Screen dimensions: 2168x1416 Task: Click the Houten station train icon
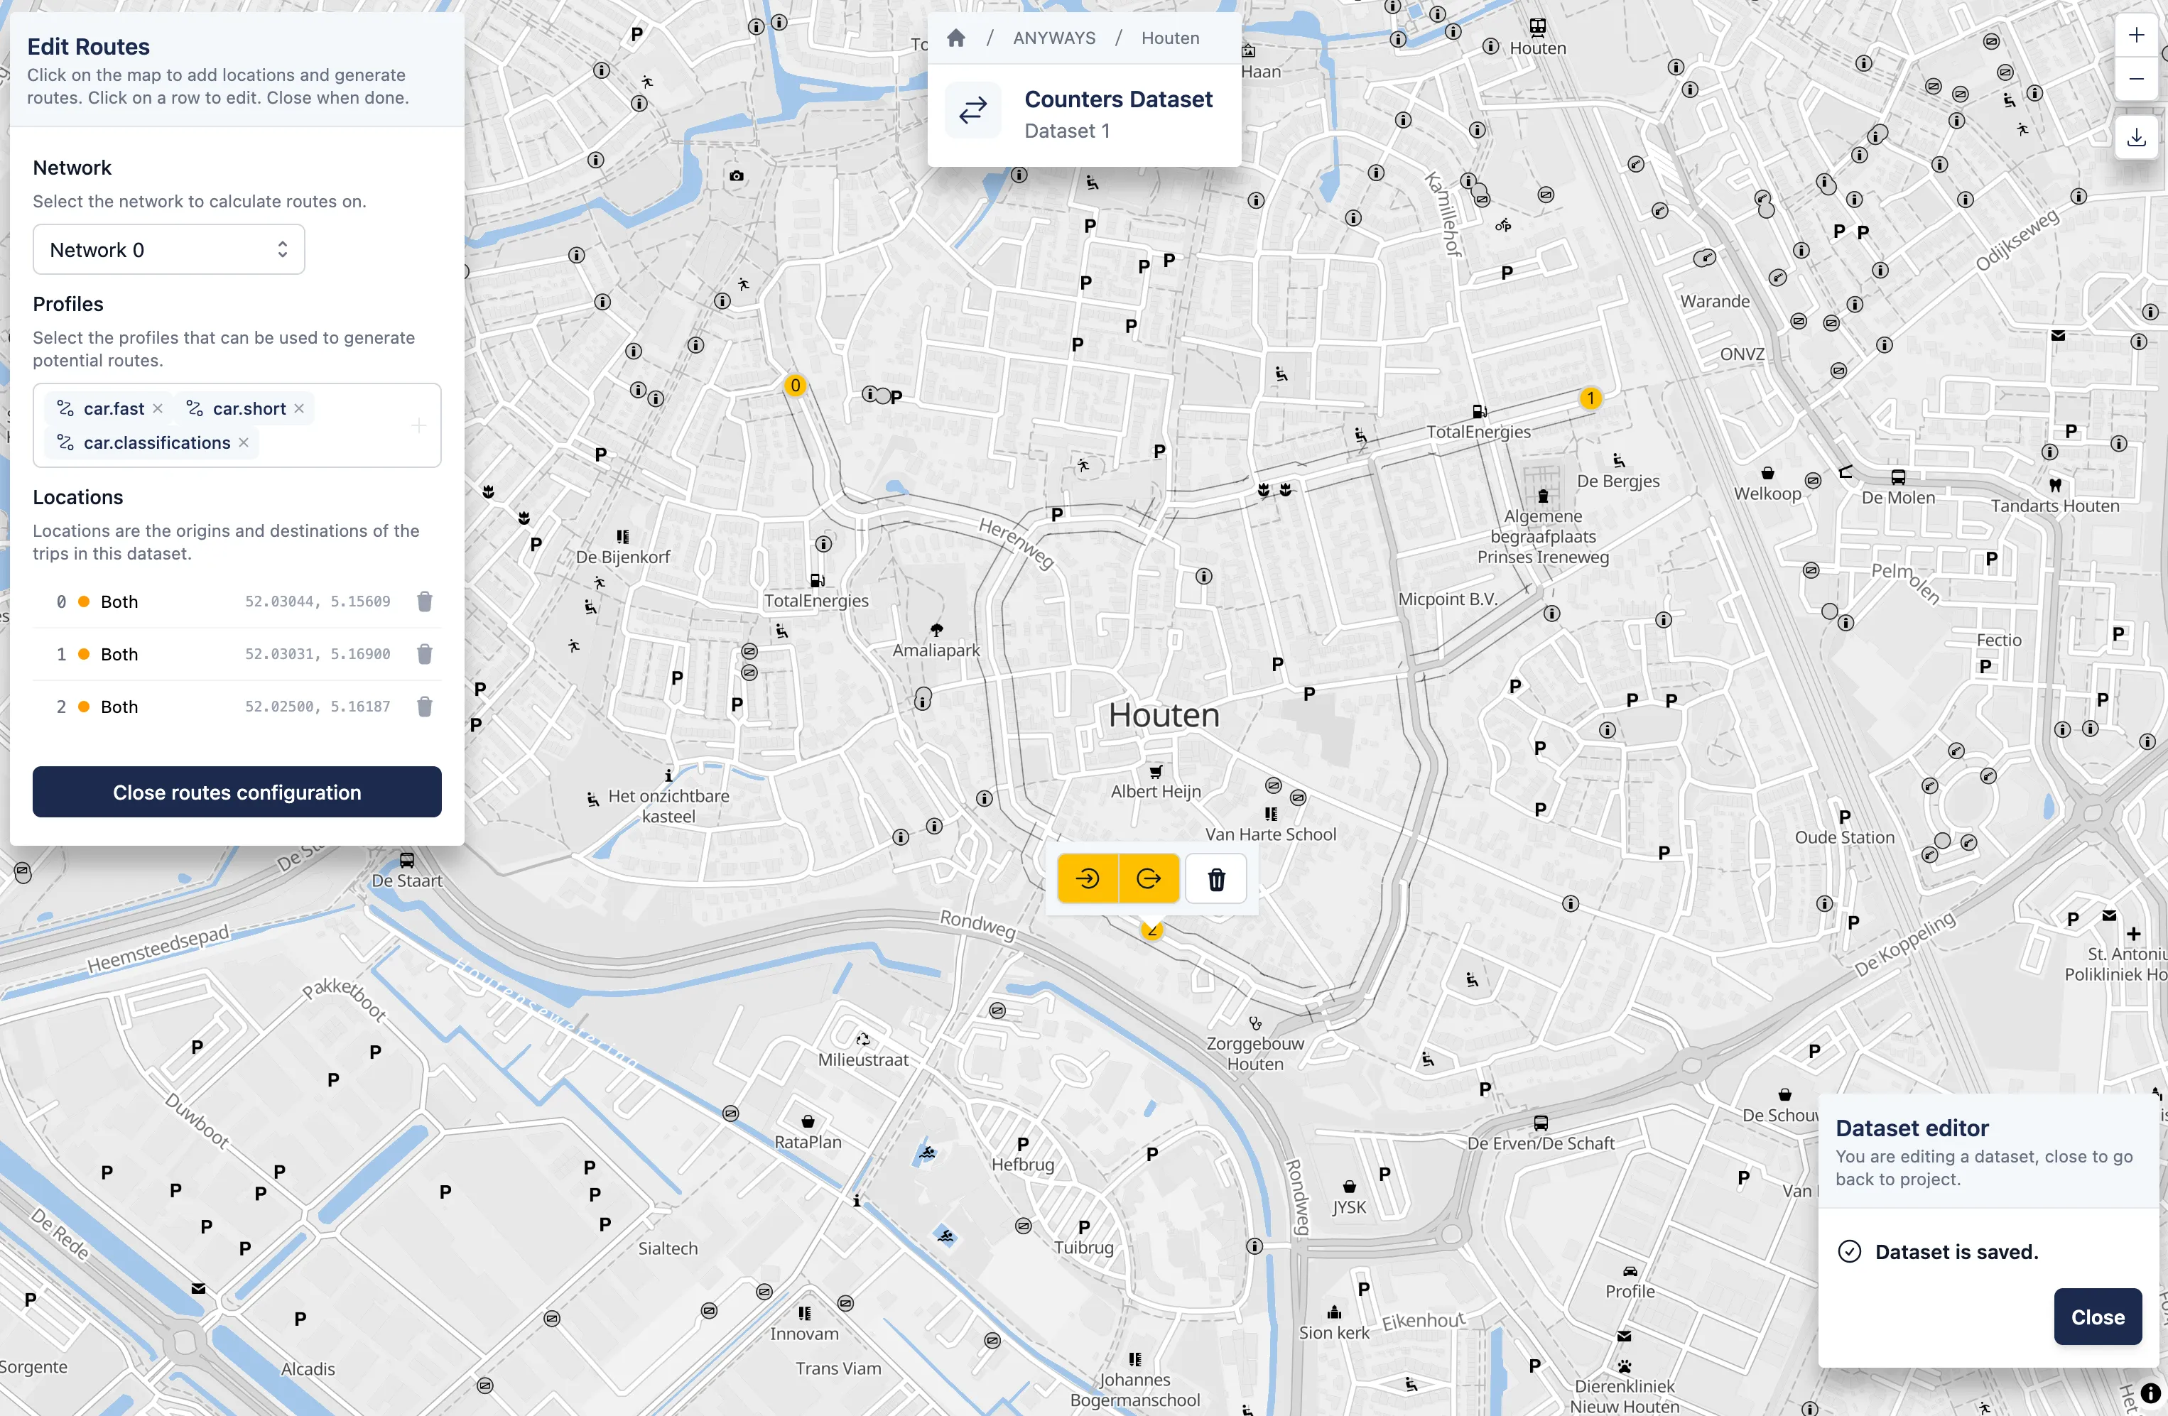point(1538,27)
